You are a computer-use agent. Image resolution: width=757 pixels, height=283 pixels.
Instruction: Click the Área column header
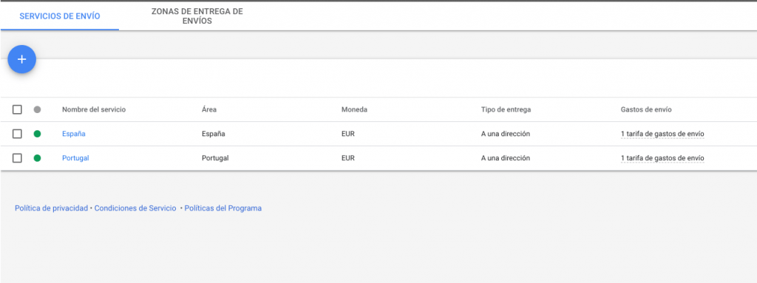pos(209,109)
